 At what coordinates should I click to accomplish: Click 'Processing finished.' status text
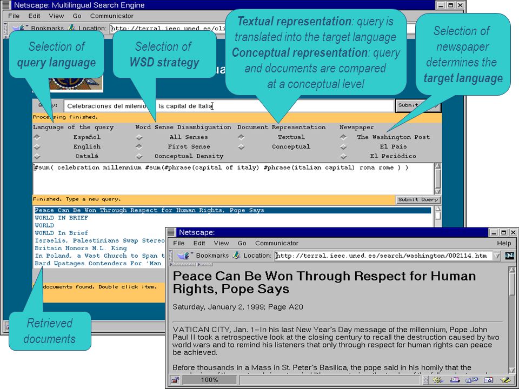coord(65,117)
